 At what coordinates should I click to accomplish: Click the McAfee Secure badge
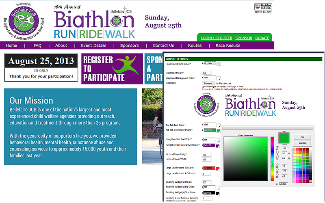263,9
